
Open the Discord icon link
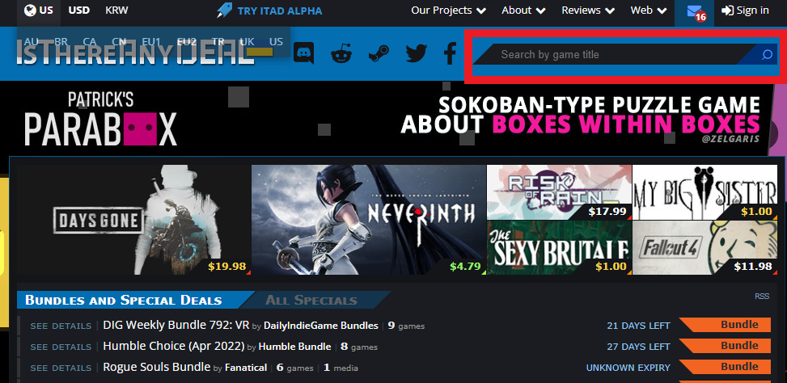pos(303,53)
